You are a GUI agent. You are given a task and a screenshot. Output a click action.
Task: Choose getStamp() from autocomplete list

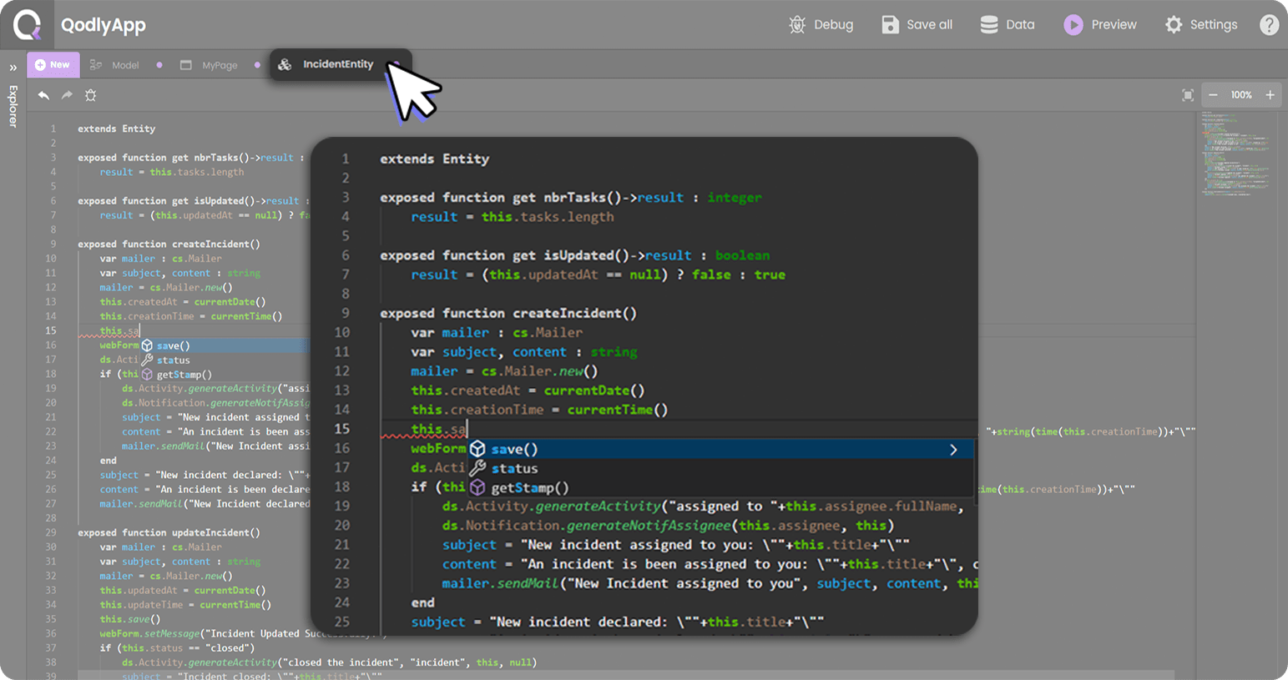pos(529,488)
